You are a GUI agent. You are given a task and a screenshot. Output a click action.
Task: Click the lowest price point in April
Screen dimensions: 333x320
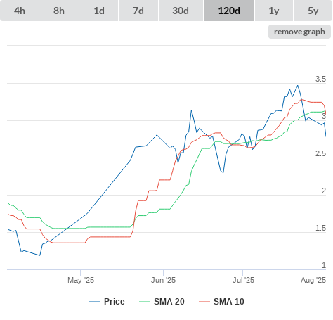pos(40,255)
